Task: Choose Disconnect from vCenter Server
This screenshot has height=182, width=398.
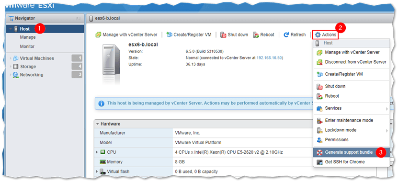Action: tap(351, 62)
